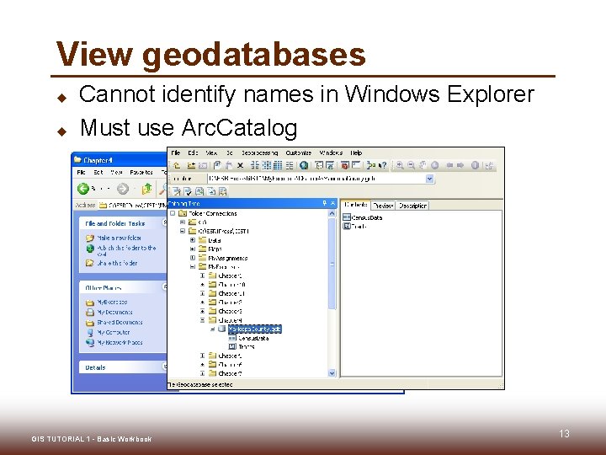Open Shared Documents link in Other Places
The image size is (606, 455).
[x=120, y=322]
